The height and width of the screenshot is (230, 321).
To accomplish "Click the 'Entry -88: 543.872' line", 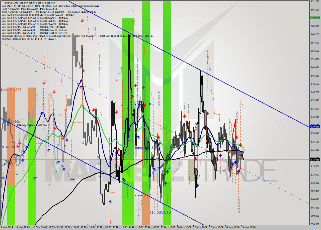I will [x=34, y=33].
